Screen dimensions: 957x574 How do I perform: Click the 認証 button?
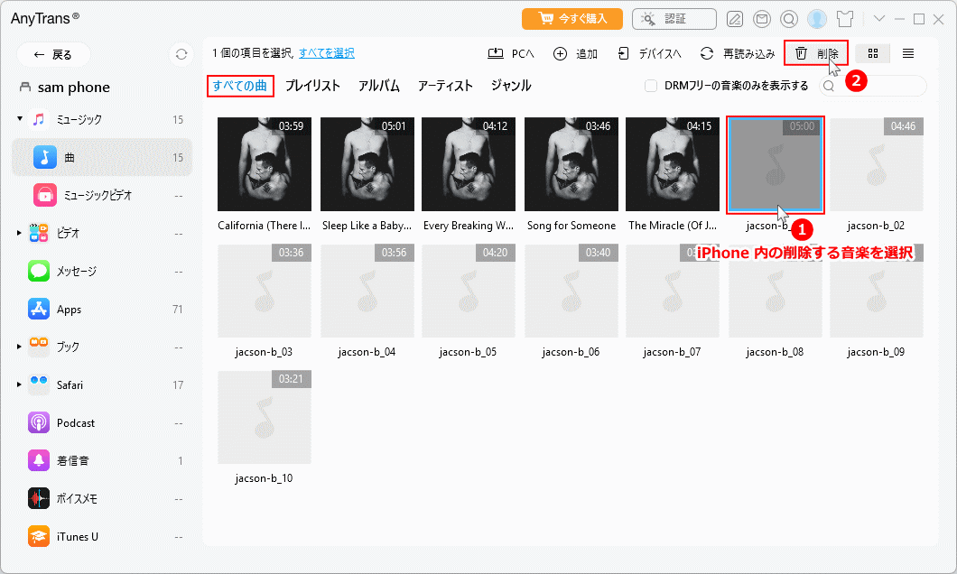click(x=674, y=19)
